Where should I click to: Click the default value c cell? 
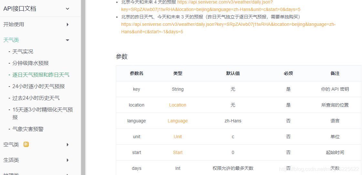[233, 137]
